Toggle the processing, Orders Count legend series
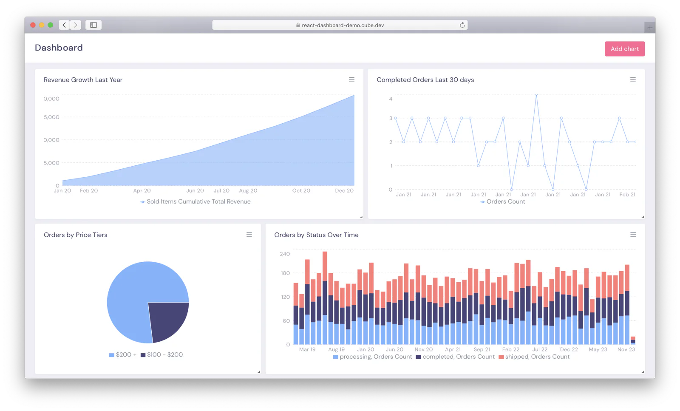 coord(372,357)
